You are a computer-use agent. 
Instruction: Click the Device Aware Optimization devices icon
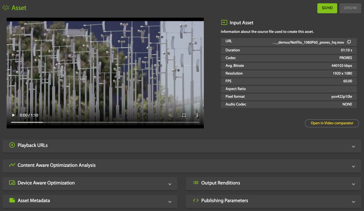click(x=12, y=183)
